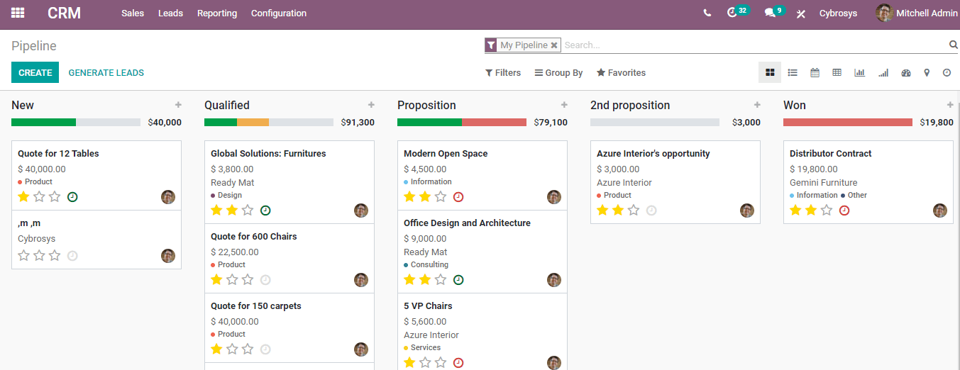Screen dimensions: 960x370
Task: Open the Filters dropdown
Action: click(x=503, y=72)
